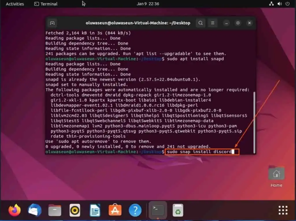Open the terminal search tool
The width and height of the screenshot is (296, 221).
(x=201, y=23)
